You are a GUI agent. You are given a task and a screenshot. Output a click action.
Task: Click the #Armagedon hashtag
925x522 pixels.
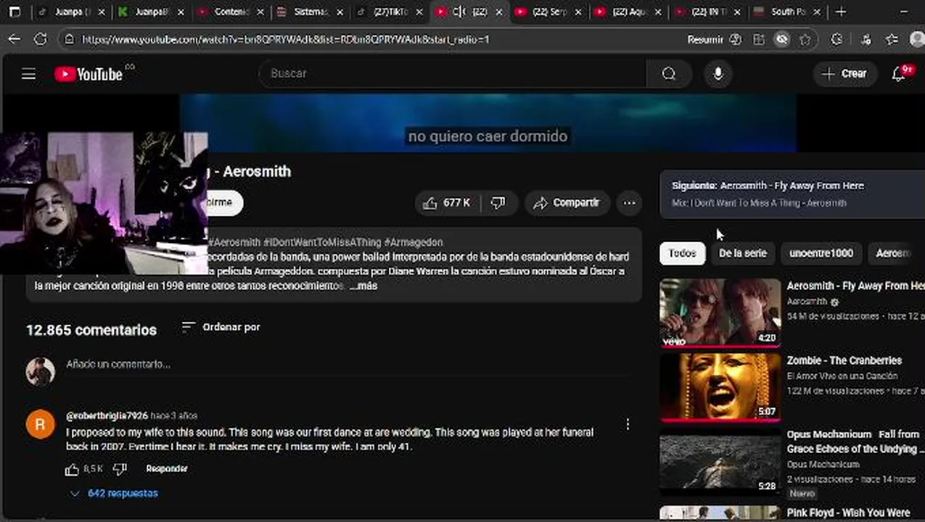414,242
